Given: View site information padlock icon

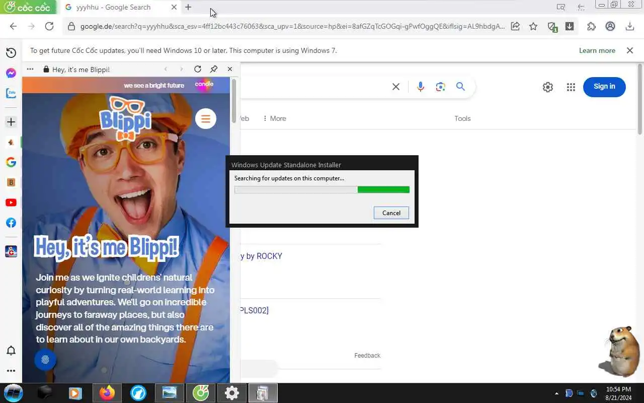Looking at the screenshot, I should pyautogui.click(x=71, y=26).
